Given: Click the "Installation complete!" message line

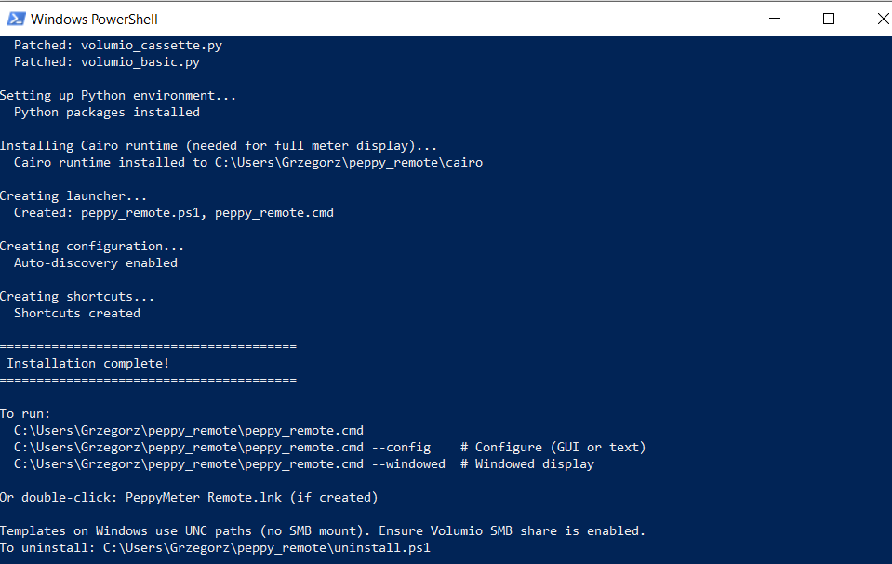Looking at the screenshot, I should [x=88, y=363].
